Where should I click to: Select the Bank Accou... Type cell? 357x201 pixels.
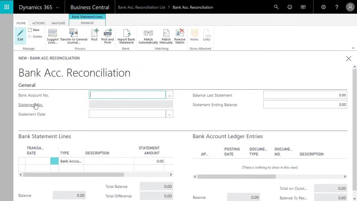tap(71, 161)
